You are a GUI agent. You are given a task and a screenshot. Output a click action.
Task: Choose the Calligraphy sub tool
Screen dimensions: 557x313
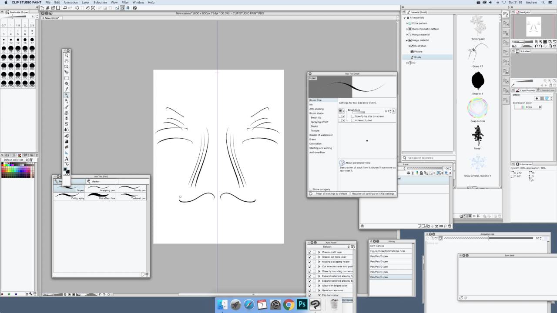click(69, 196)
